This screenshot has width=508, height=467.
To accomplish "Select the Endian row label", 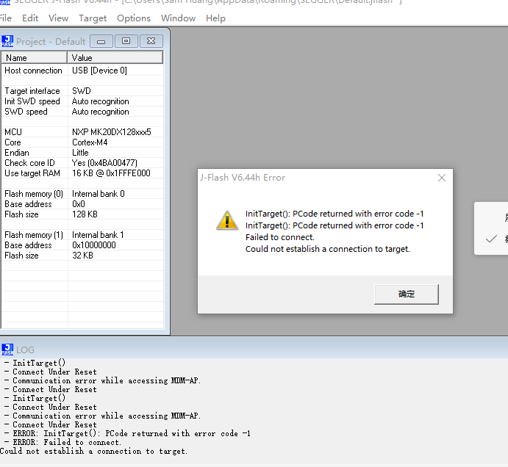I will (17, 153).
